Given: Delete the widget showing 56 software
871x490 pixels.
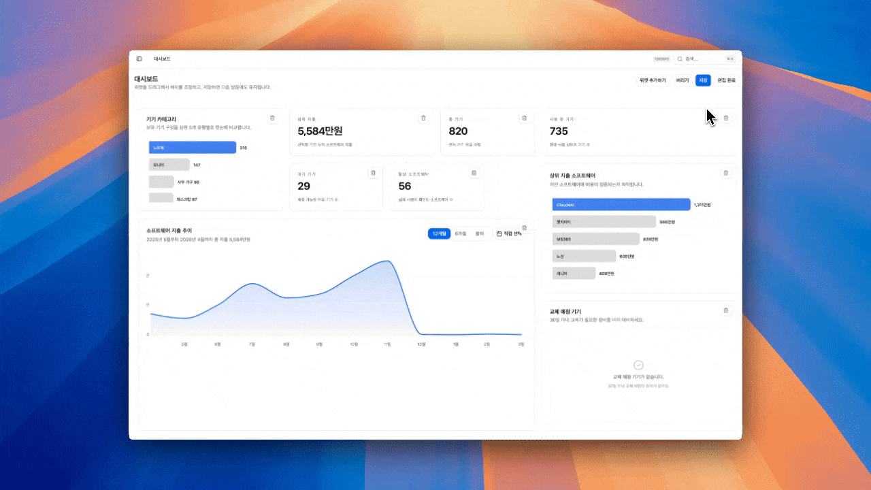Looking at the screenshot, I should pos(474,173).
